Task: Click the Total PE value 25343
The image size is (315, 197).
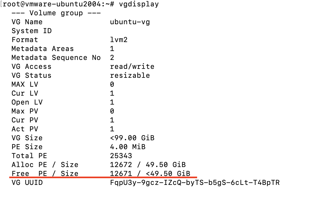Action: [121, 156]
